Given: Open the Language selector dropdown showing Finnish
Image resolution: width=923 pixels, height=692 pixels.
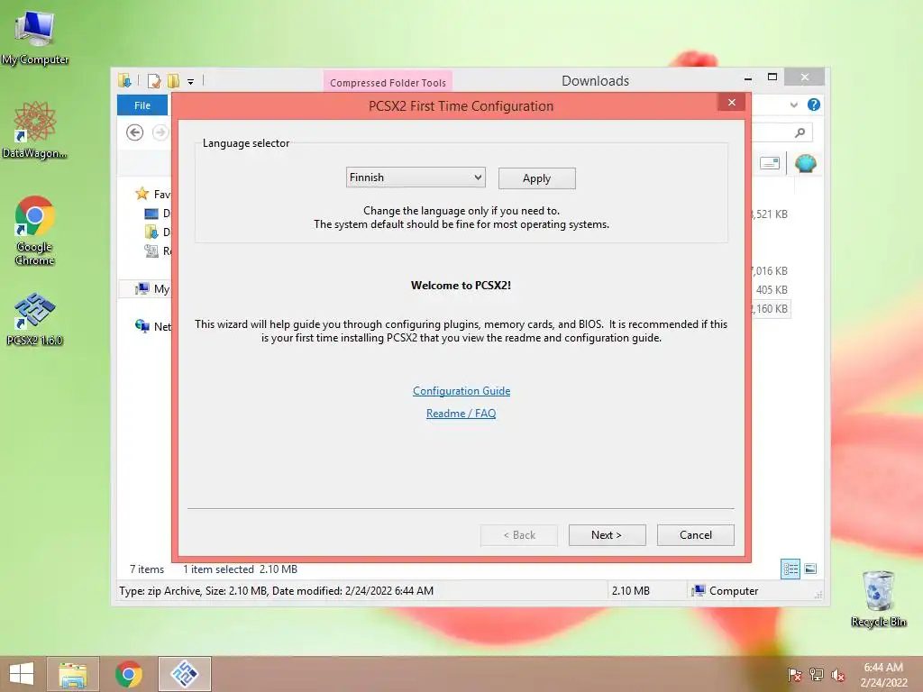Looking at the screenshot, I should point(416,178).
